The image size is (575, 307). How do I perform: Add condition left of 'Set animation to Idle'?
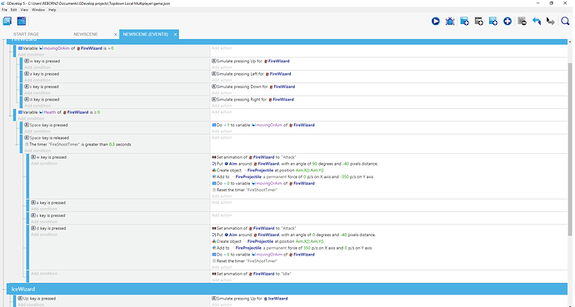tap(44, 274)
